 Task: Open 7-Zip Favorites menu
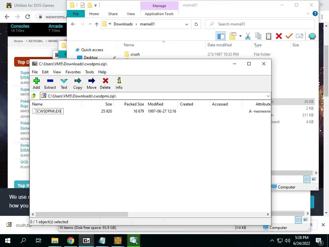pyautogui.click(x=73, y=72)
